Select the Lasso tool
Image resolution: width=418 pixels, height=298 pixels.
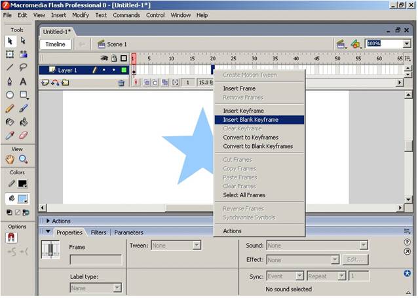point(23,67)
